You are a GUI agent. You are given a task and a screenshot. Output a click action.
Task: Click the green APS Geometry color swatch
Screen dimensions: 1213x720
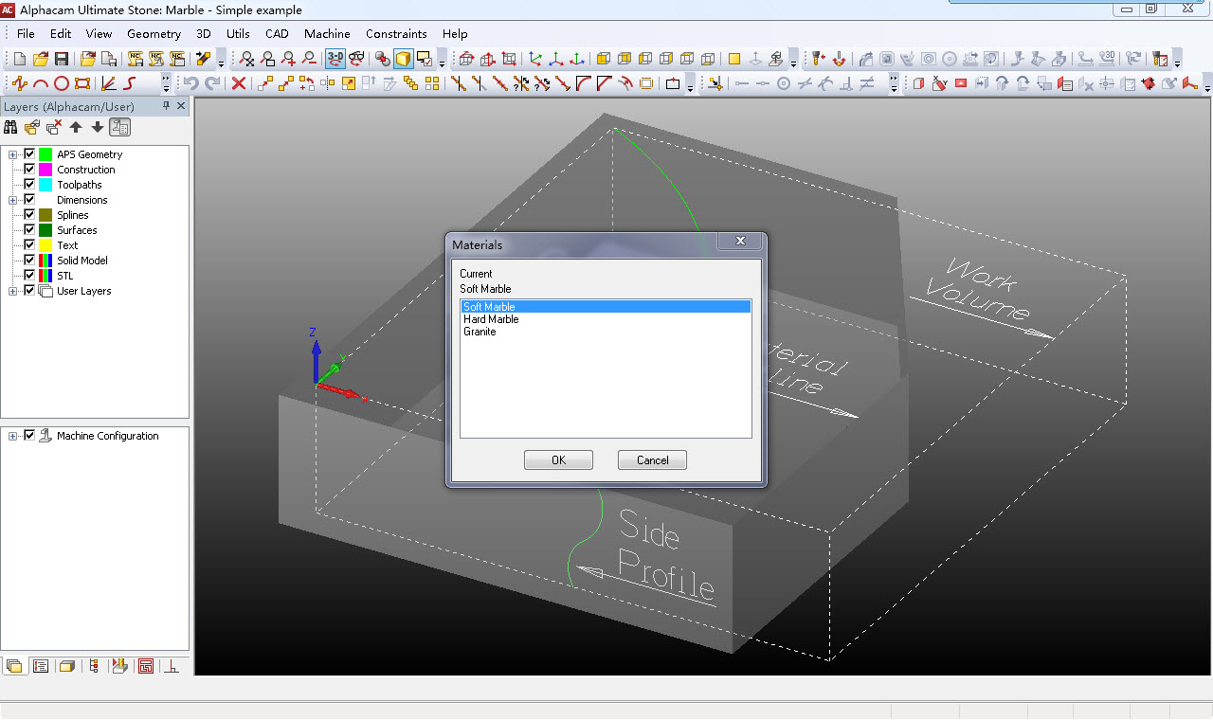coord(45,154)
